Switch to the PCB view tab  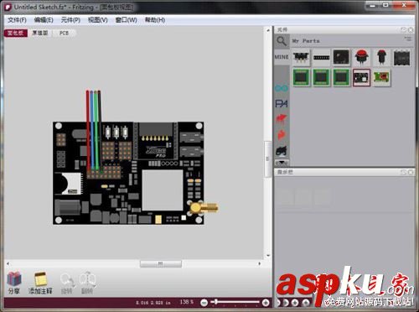(64, 33)
